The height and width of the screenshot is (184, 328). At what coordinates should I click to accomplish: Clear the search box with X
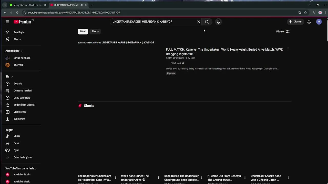pos(199,22)
